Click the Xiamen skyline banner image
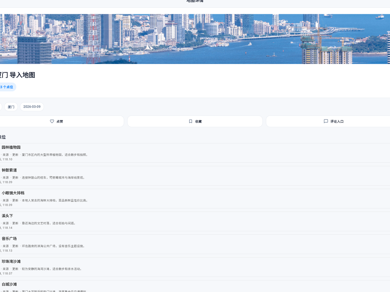Screen dimensions: 390x292 (x=195, y=39)
